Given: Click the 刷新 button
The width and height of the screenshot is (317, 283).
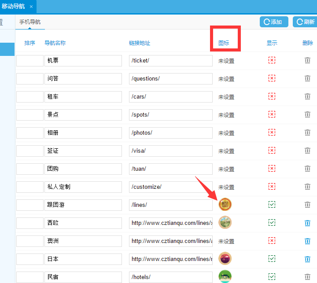Looking at the screenshot, I should [305, 22].
